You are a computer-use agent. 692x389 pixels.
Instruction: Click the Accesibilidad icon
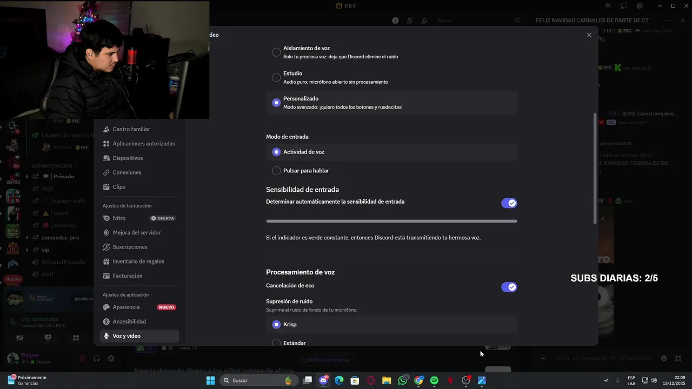(x=107, y=321)
